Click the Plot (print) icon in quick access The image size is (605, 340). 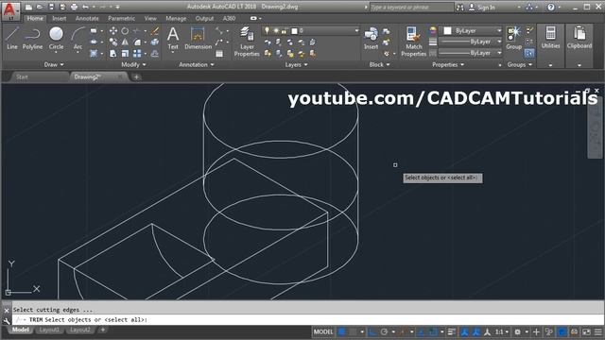[x=74, y=7]
